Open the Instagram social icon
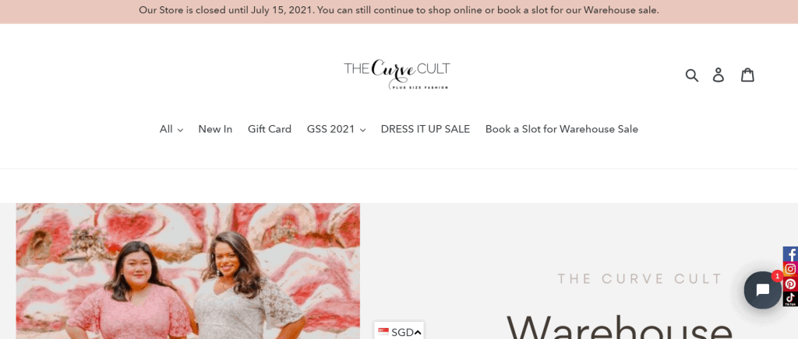 point(790,269)
